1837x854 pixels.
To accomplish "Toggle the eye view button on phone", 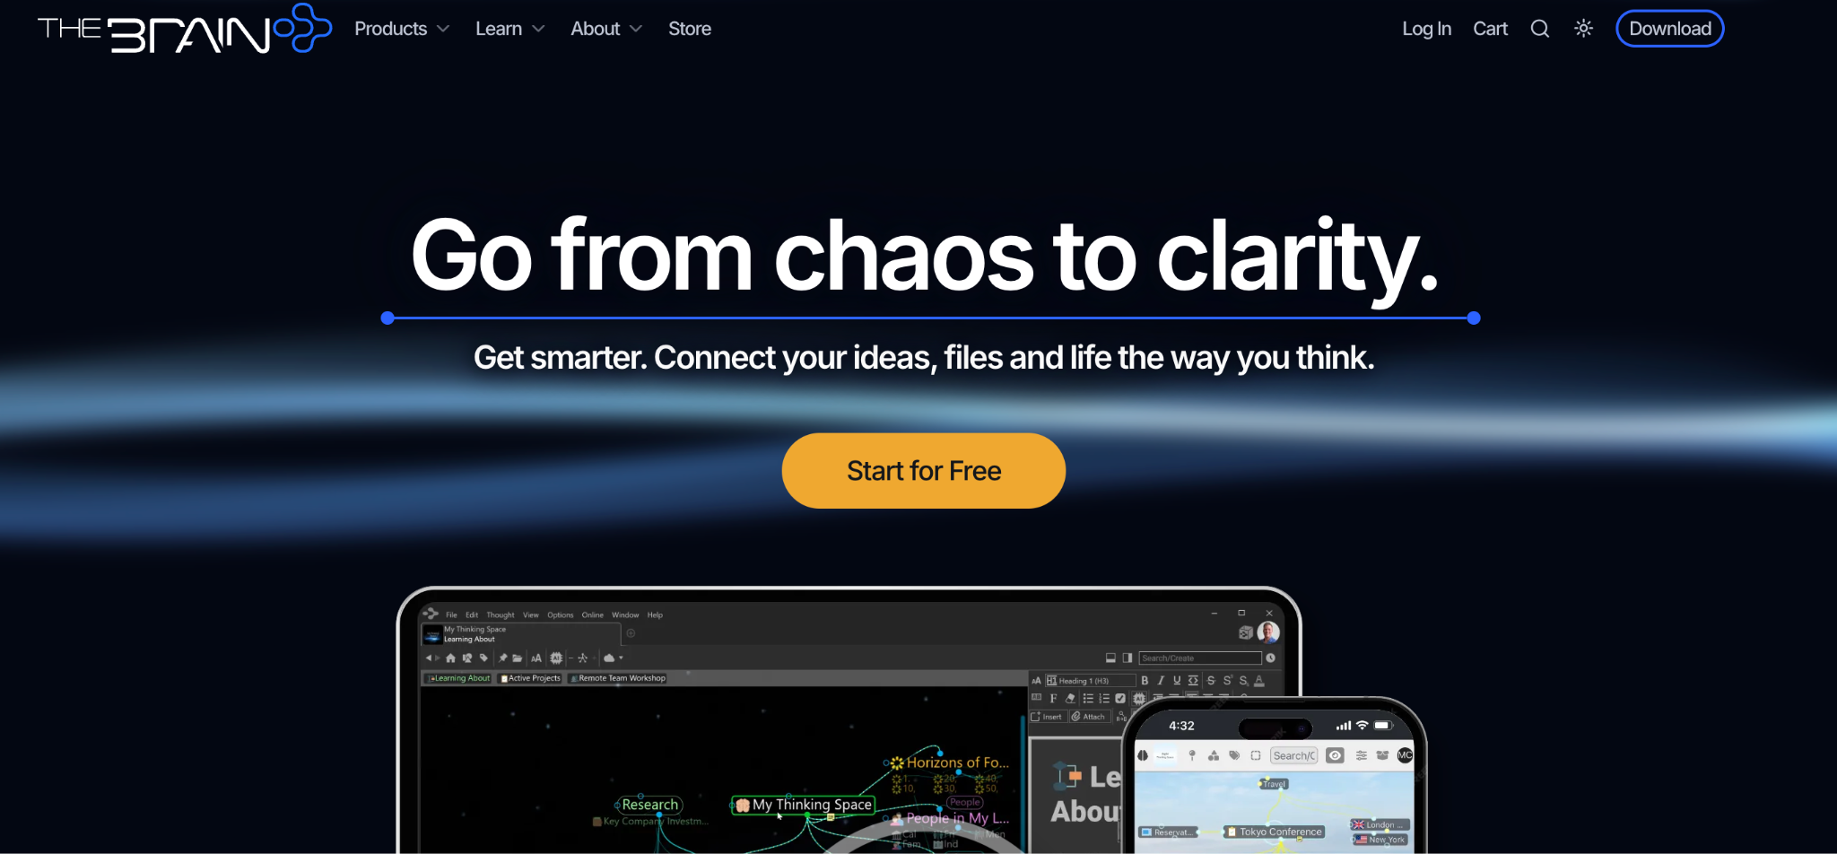I will [x=1335, y=755].
